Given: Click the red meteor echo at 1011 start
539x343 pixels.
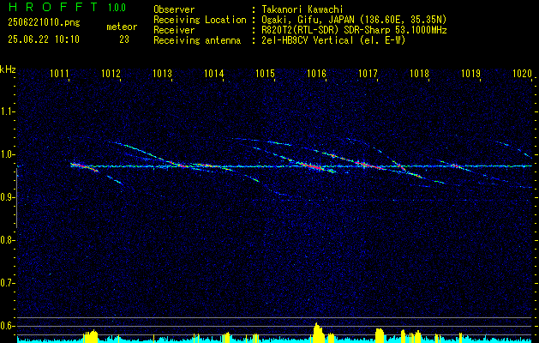Looking at the screenshot, I should point(82,166).
